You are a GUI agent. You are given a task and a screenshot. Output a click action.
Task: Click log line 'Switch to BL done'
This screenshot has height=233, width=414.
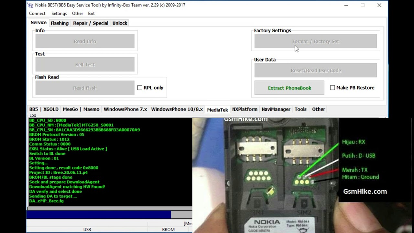click(x=47, y=153)
